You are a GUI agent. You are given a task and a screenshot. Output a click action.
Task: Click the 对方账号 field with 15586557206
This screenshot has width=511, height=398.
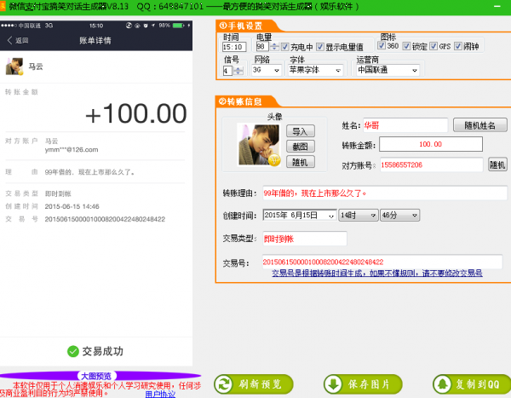tap(431, 164)
